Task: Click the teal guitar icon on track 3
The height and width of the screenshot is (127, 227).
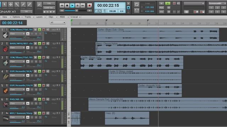Action: 6,63
